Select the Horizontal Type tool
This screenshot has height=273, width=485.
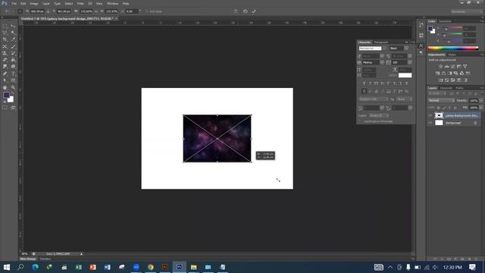(13, 74)
